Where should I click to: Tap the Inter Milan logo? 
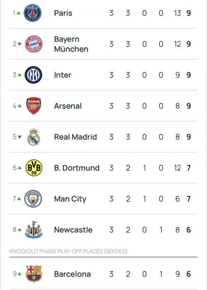pos(34,75)
